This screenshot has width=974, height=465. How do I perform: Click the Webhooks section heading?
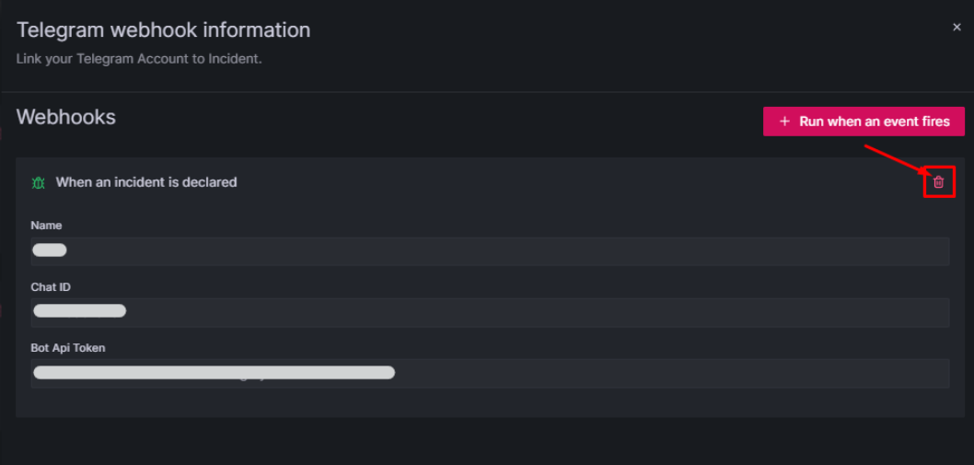coord(66,117)
